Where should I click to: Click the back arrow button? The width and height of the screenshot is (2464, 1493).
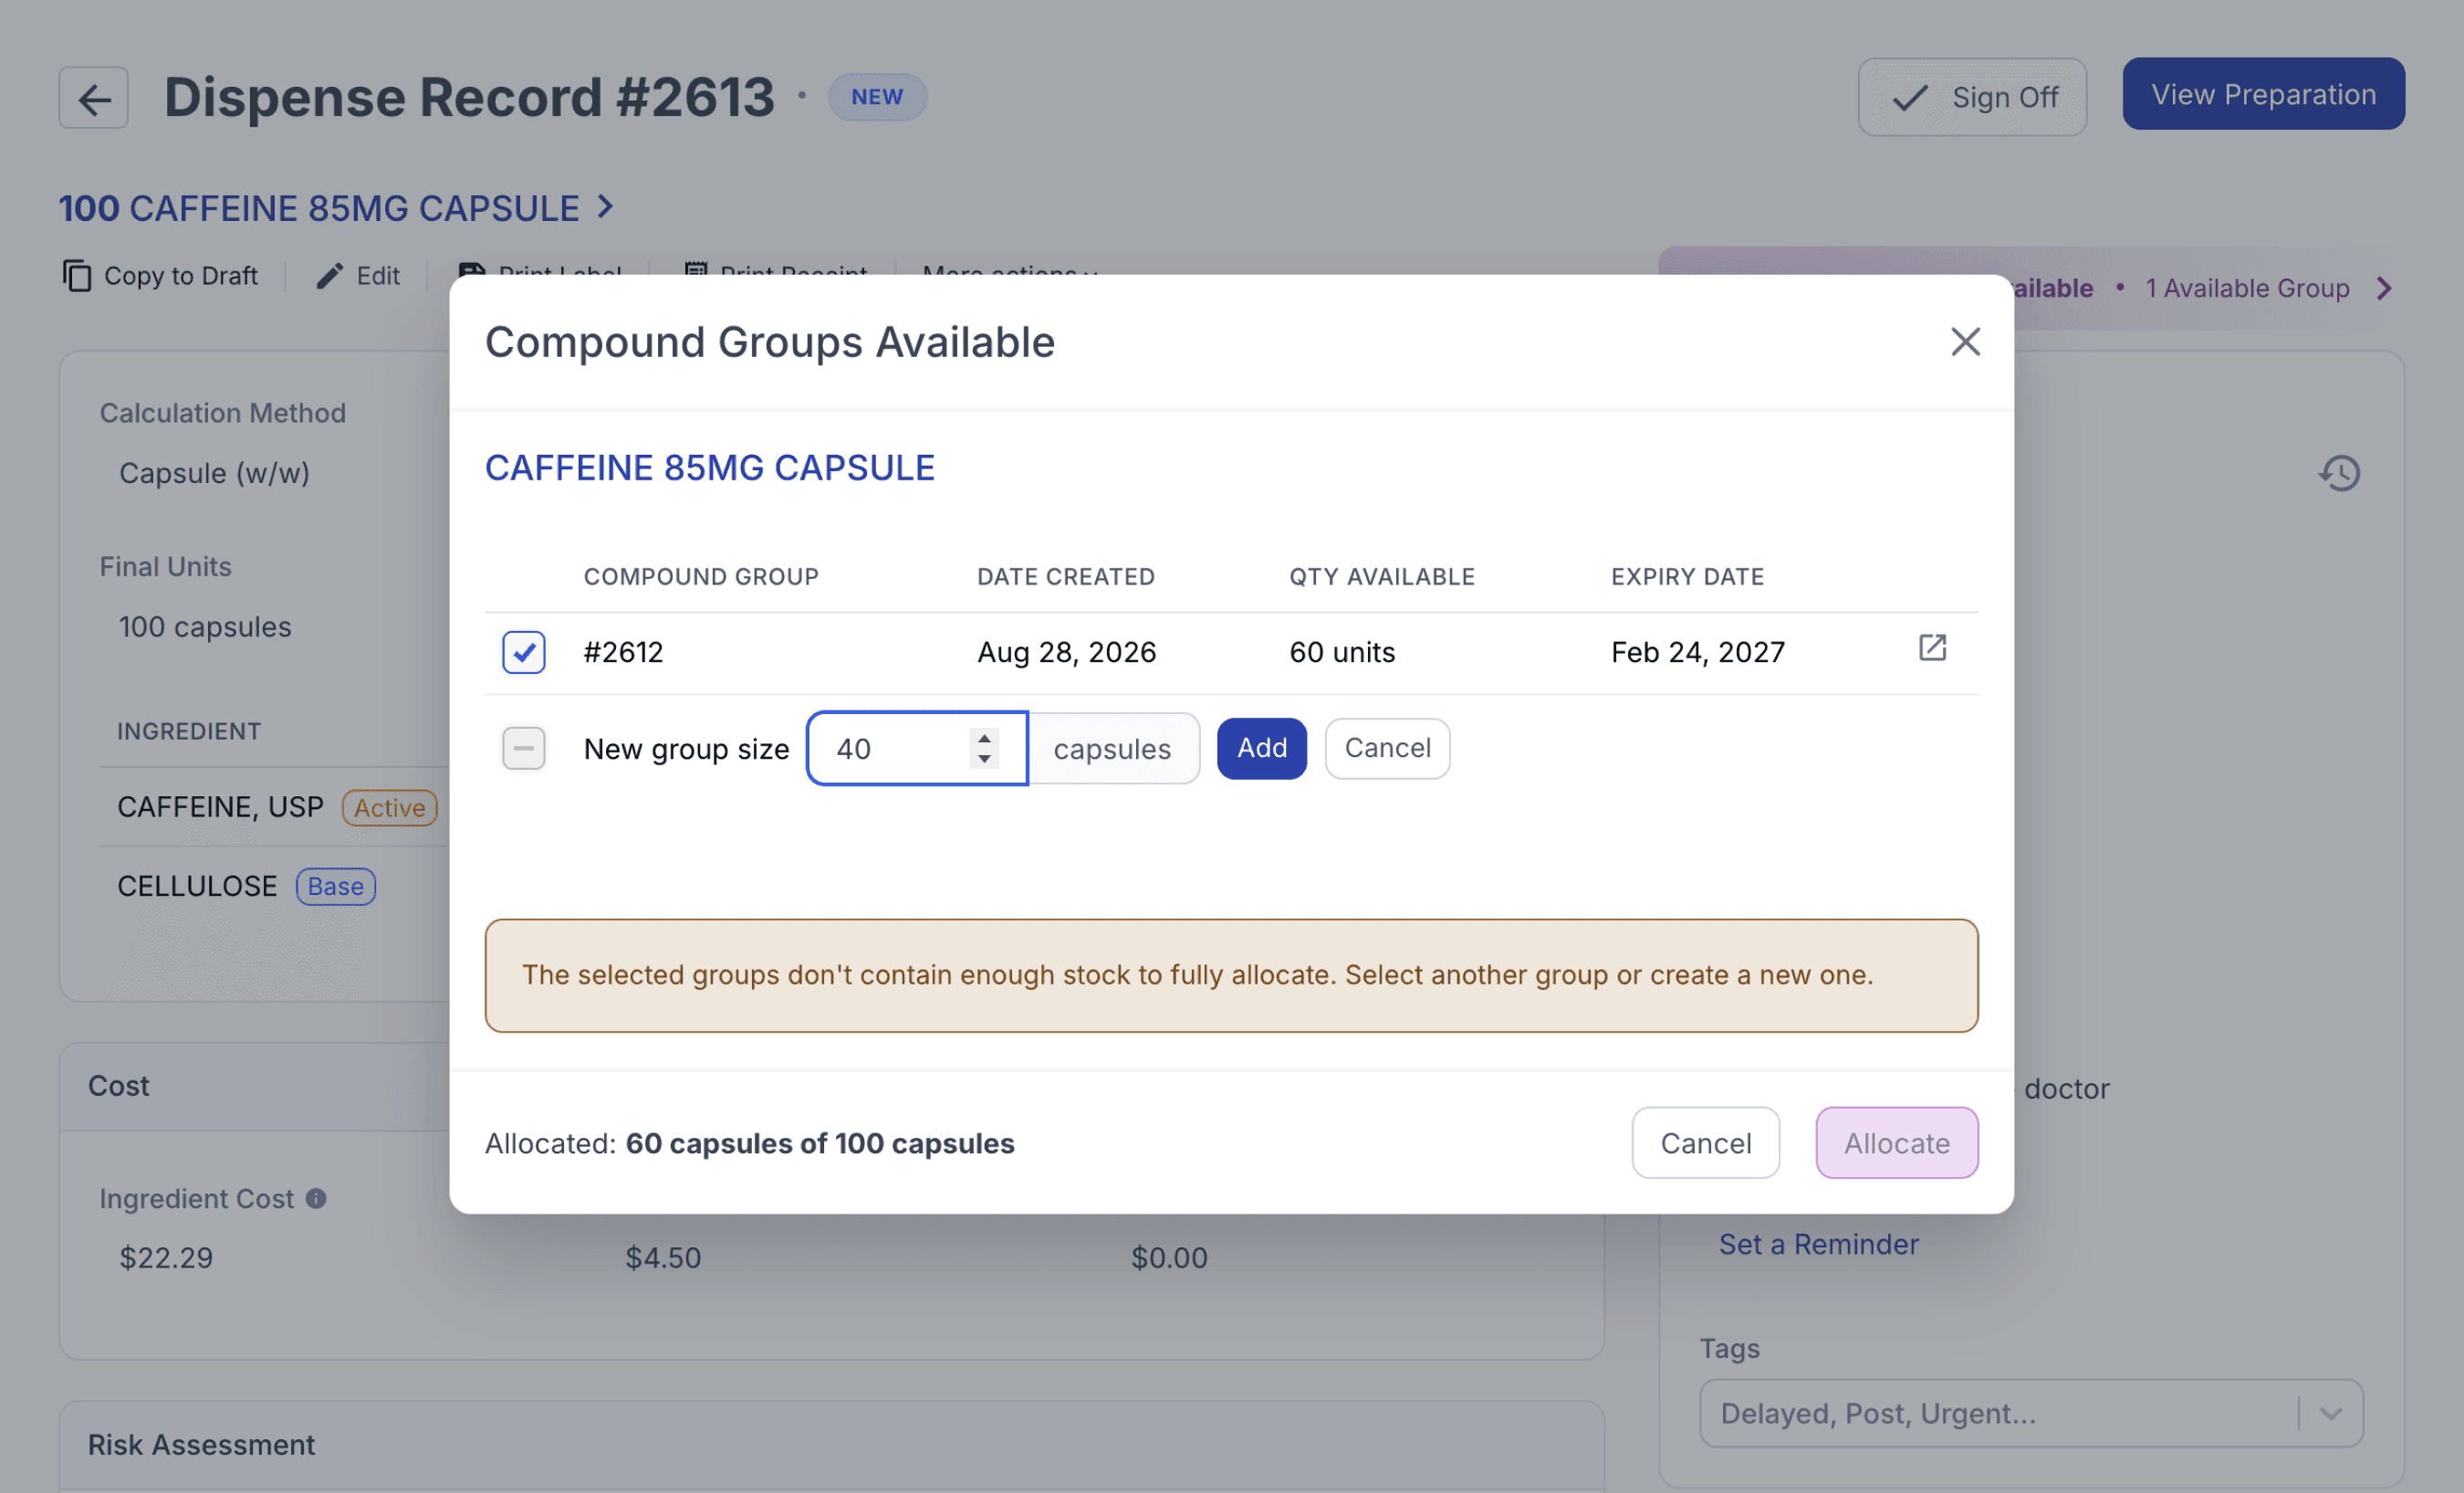tap(93, 98)
